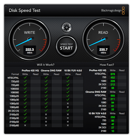Click the Cinema DNG RAW write cross for 2160p25
The width and height of the screenshot is (133, 138).
(46, 115)
